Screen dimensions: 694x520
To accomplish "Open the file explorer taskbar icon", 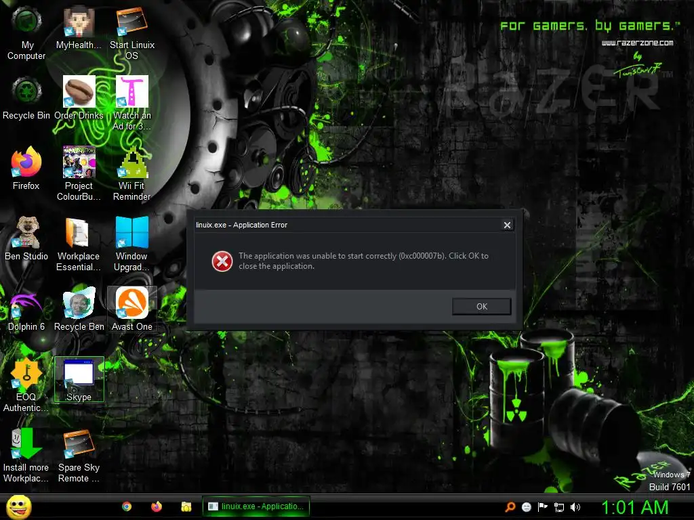I will click(186, 506).
